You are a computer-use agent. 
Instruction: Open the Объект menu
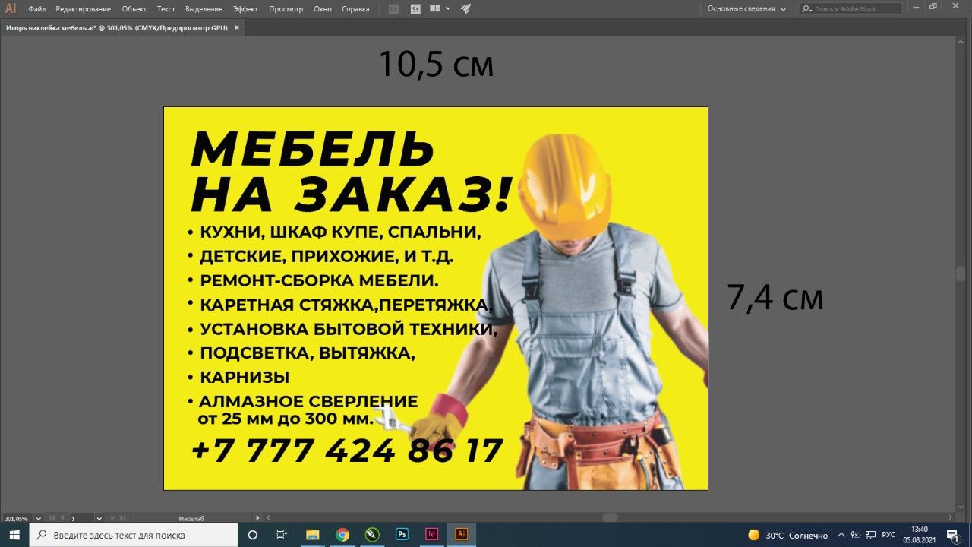pyautogui.click(x=134, y=9)
